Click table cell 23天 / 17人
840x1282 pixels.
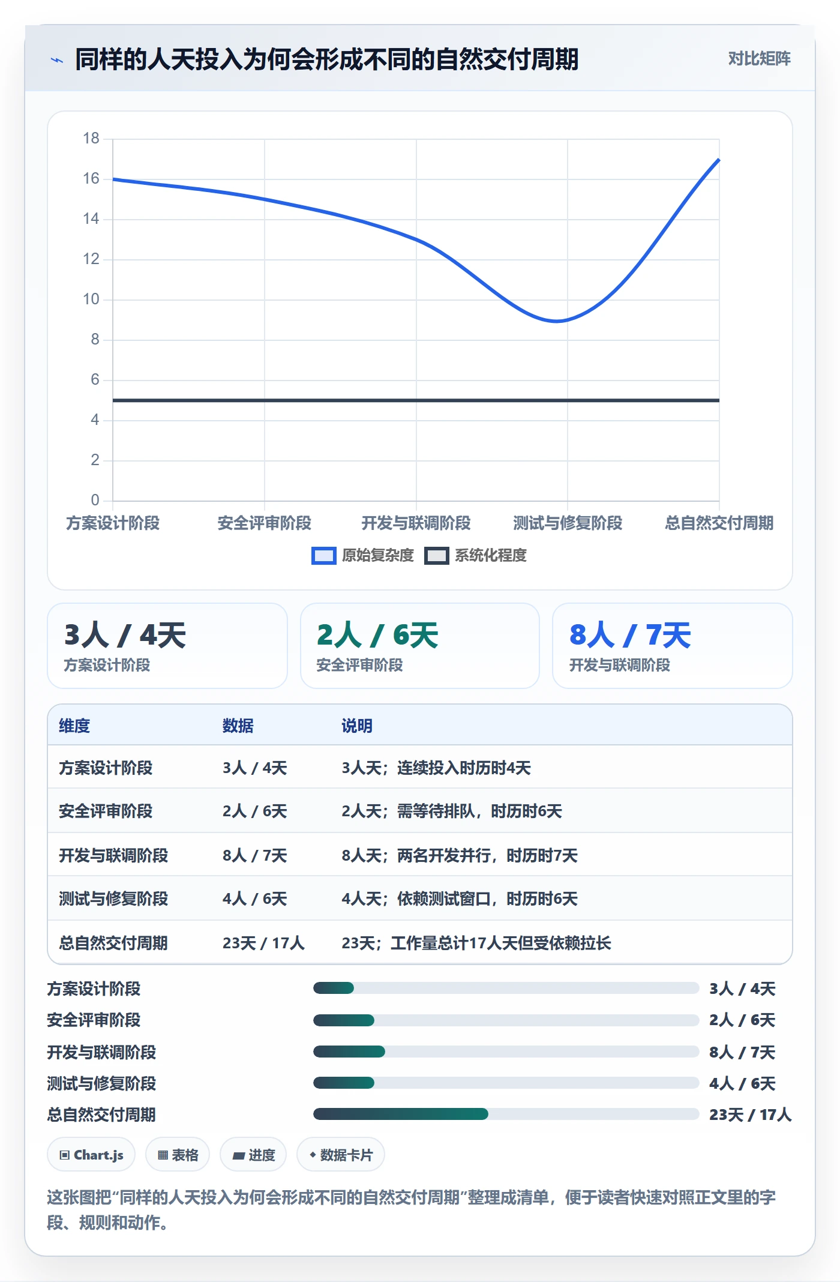263,943
